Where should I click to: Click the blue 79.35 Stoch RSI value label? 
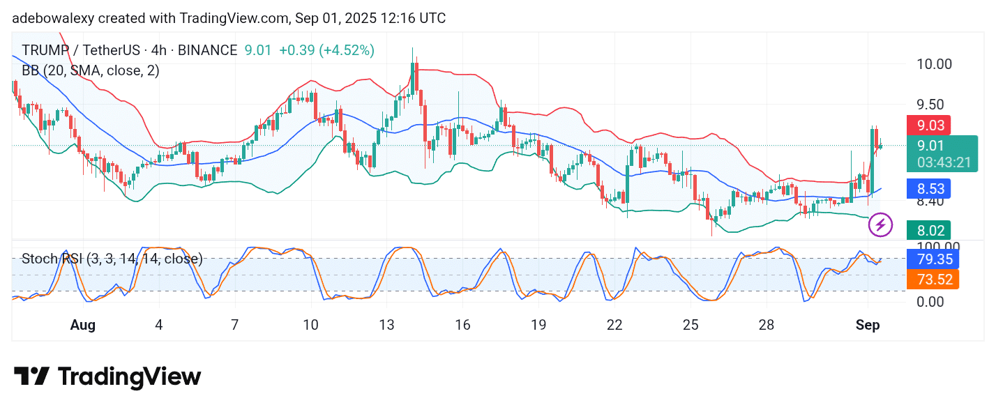click(x=932, y=259)
